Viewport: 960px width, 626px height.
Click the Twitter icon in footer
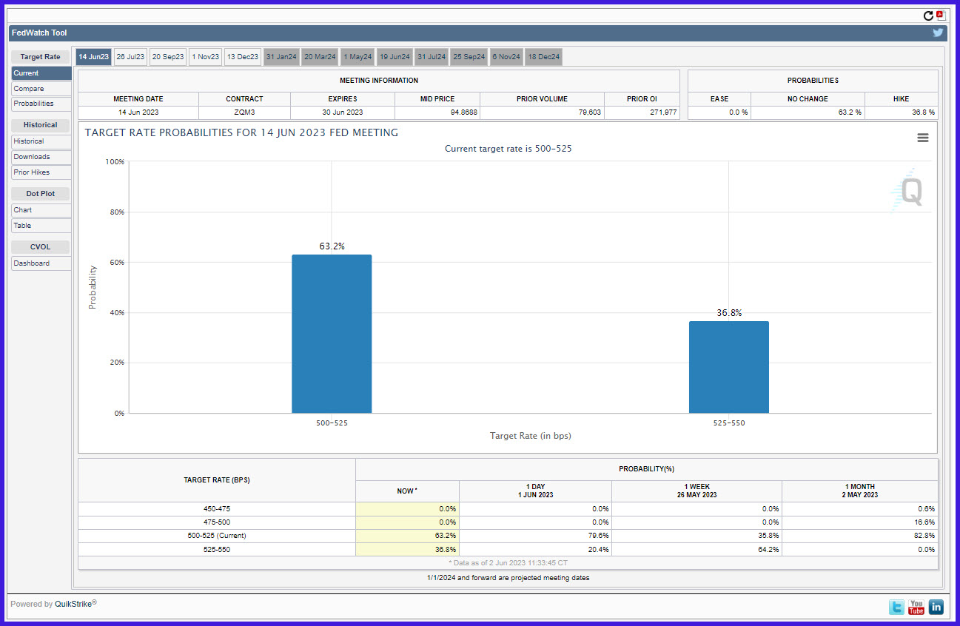(x=896, y=608)
